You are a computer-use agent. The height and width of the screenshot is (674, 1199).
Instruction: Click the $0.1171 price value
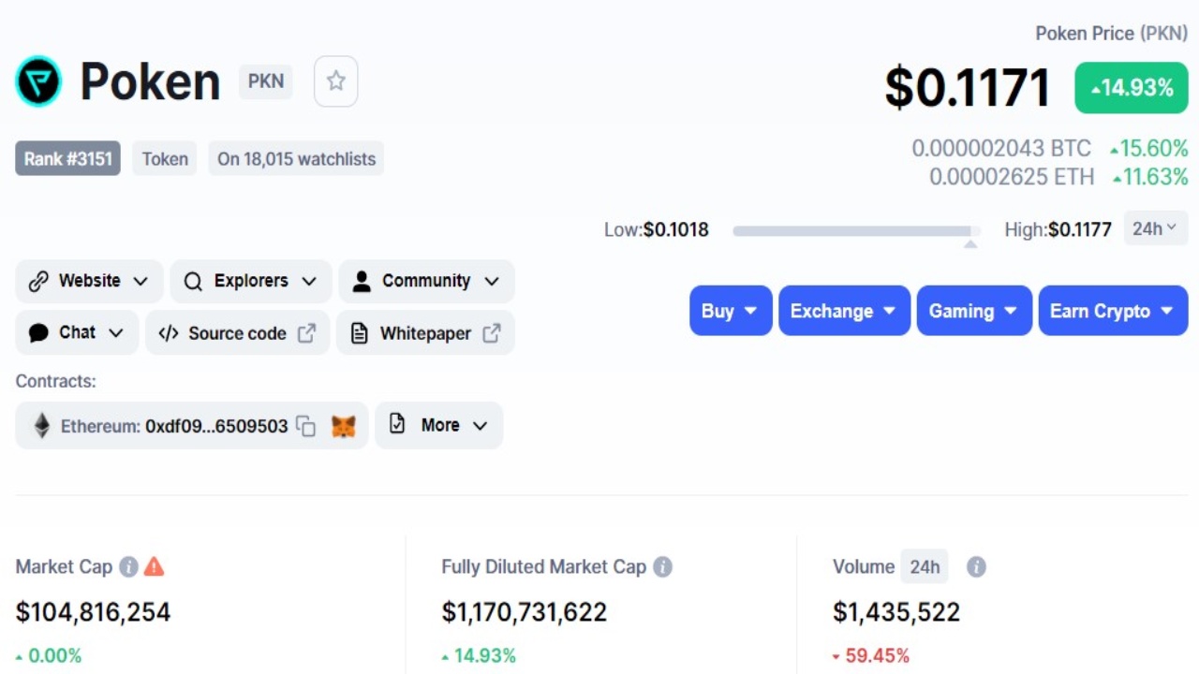point(967,88)
